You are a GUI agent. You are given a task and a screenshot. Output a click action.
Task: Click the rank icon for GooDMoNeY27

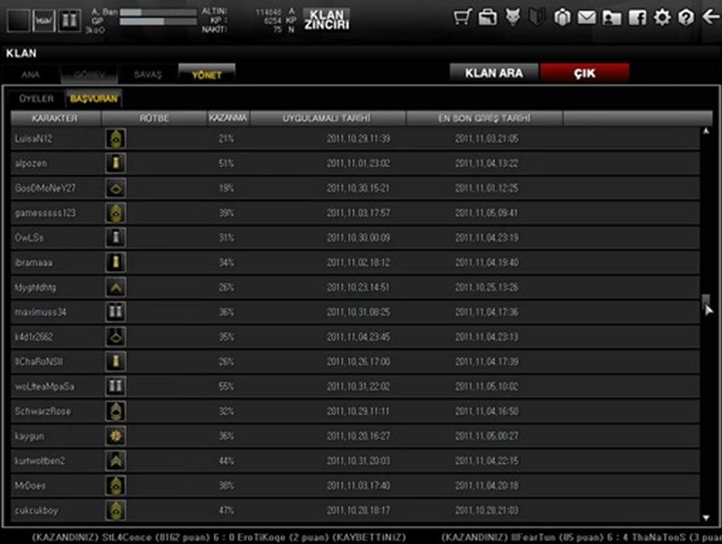(x=116, y=188)
